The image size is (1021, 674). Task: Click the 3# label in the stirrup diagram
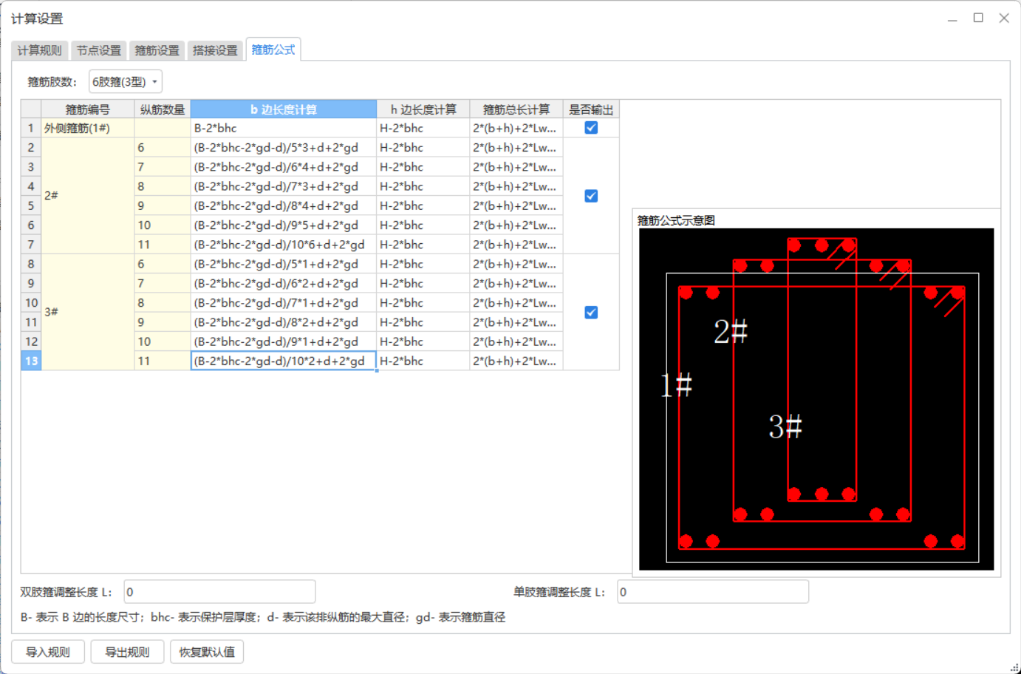click(785, 426)
